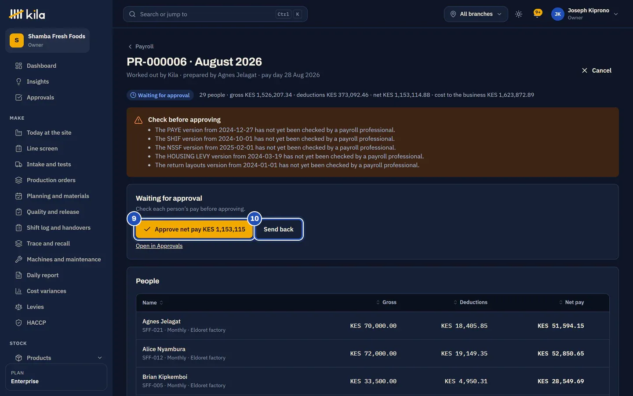633x396 pixels.
Task: Click the Today at the site icon
Action: pyautogui.click(x=18, y=133)
